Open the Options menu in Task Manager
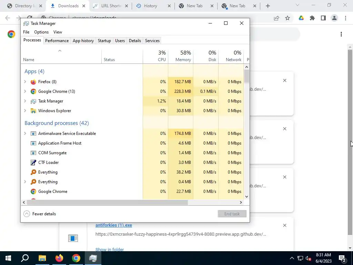This screenshot has width=353, height=265. [x=41, y=32]
